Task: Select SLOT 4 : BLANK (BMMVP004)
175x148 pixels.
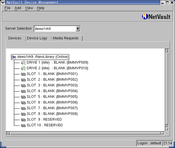Action: 49,91
